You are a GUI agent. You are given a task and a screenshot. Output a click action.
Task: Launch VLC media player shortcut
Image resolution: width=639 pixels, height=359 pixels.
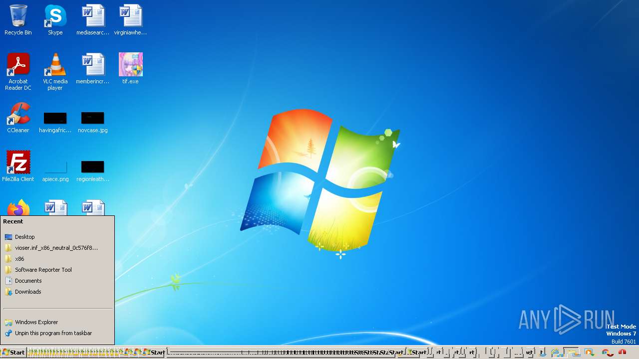(x=55, y=72)
